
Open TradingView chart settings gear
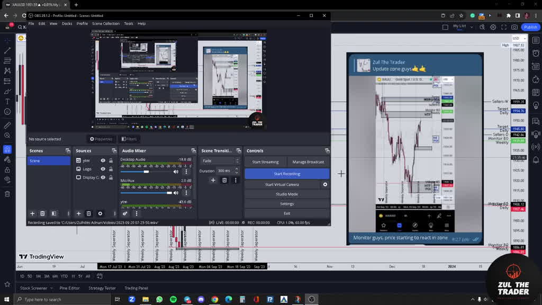point(493,27)
